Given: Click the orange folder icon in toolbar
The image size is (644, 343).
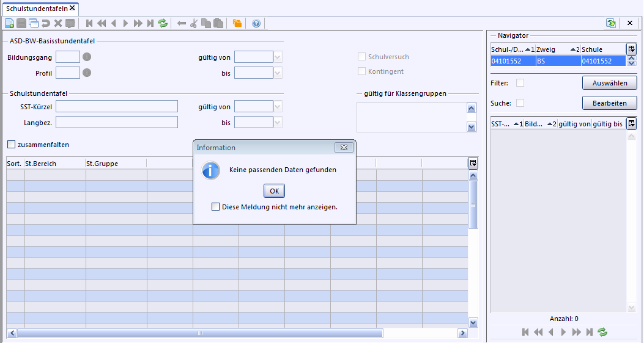Looking at the screenshot, I should tap(237, 23).
